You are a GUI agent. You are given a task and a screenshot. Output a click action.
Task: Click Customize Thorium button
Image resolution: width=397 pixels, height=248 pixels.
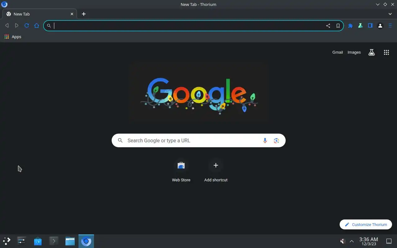366,224
